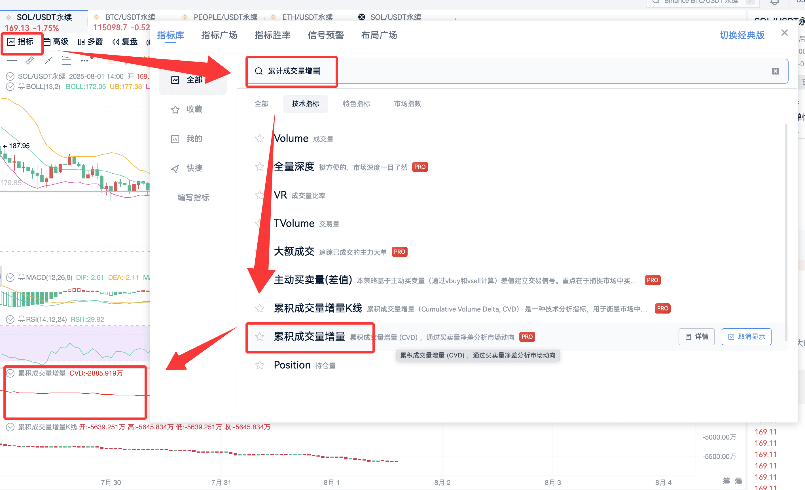Screen dimensions: 805x490
Task: Favorite the 全量深度 indicator star
Action: (x=259, y=167)
